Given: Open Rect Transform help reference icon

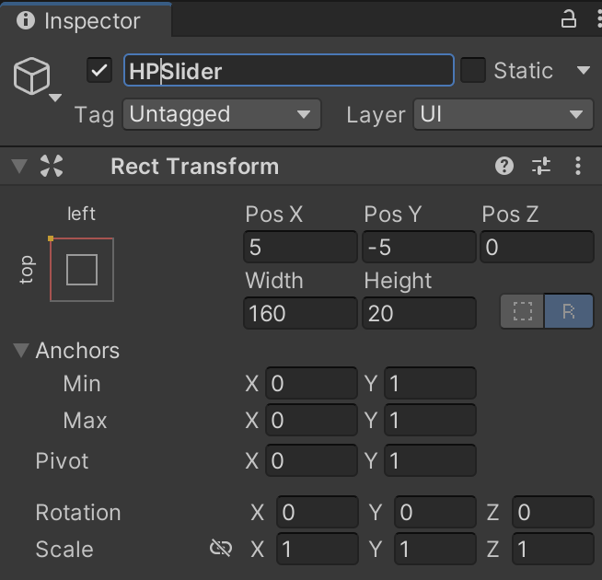Looking at the screenshot, I should (504, 166).
